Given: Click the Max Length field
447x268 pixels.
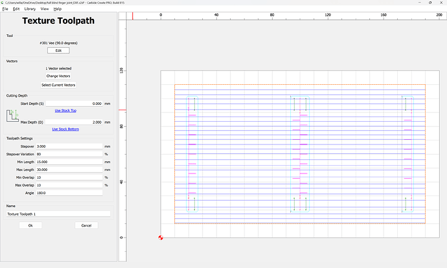Looking at the screenshot, I should [x=69, y=170].
